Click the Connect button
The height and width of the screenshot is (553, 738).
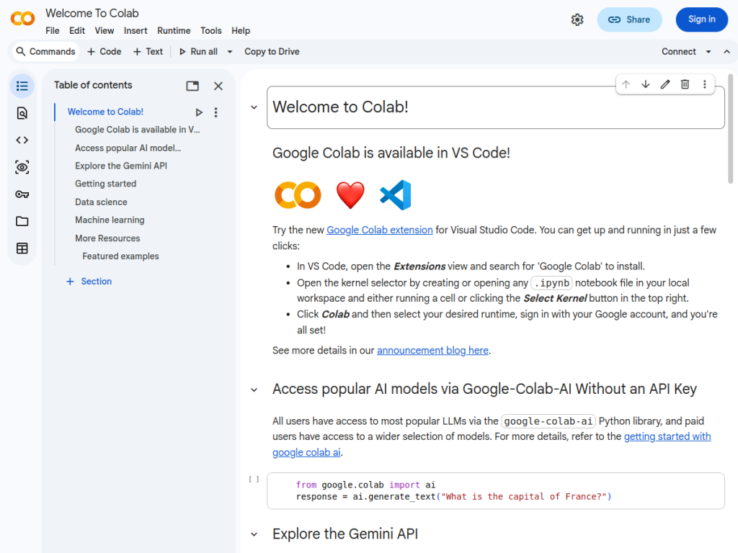tap(678, 52)
